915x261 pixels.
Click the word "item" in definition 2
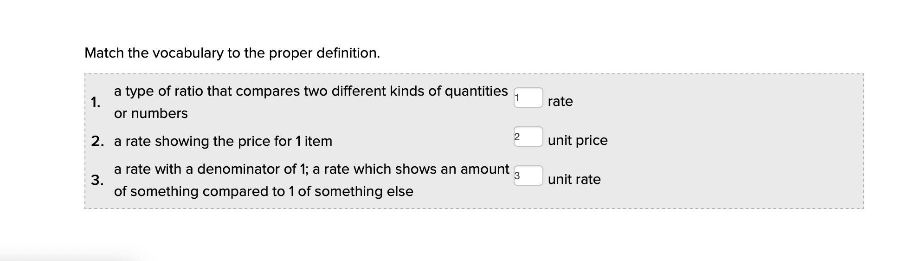click(x=318, y=141)
